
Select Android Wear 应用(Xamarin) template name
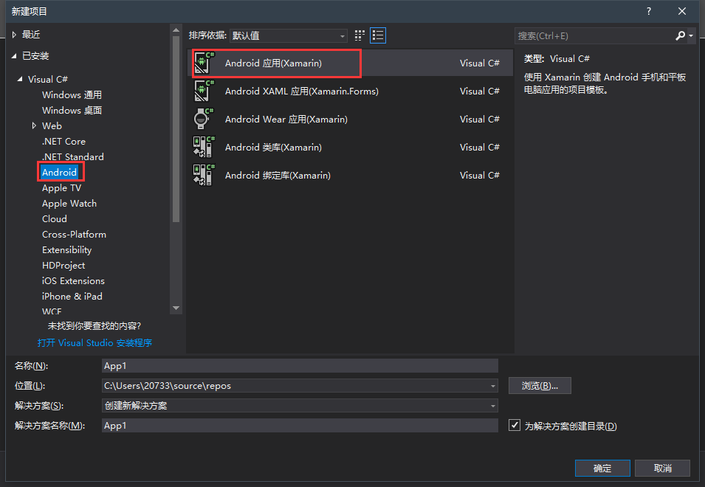pos(286,119)
